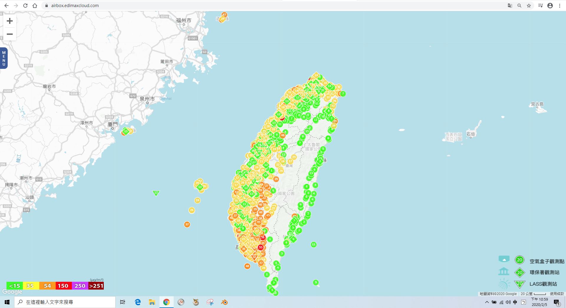Open the blue MENU side tab

4,58
